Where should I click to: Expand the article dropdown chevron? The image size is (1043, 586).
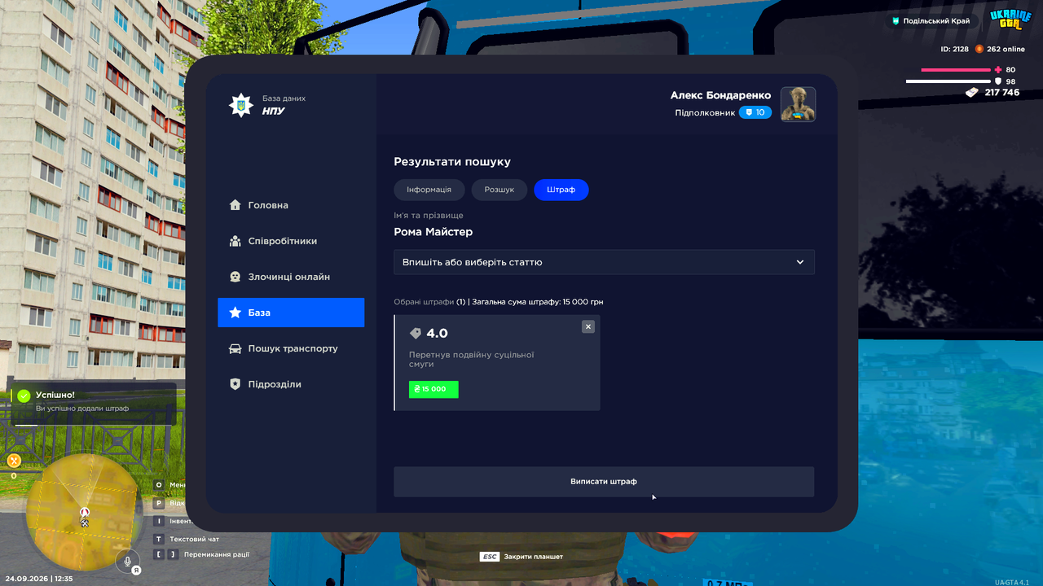coord(800,262)
